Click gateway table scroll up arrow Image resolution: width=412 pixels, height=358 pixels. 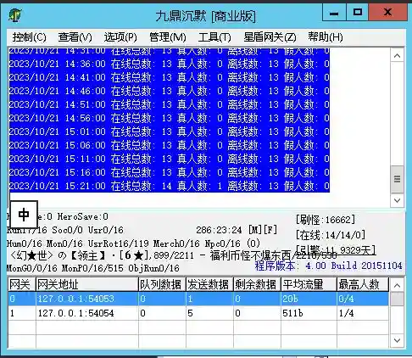point(397,285)
